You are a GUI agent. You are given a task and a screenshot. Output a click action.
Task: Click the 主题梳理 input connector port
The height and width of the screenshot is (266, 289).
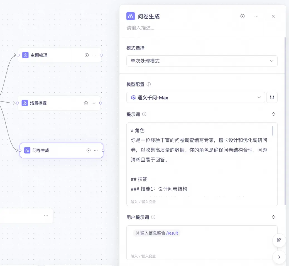[x=18, y=55]
